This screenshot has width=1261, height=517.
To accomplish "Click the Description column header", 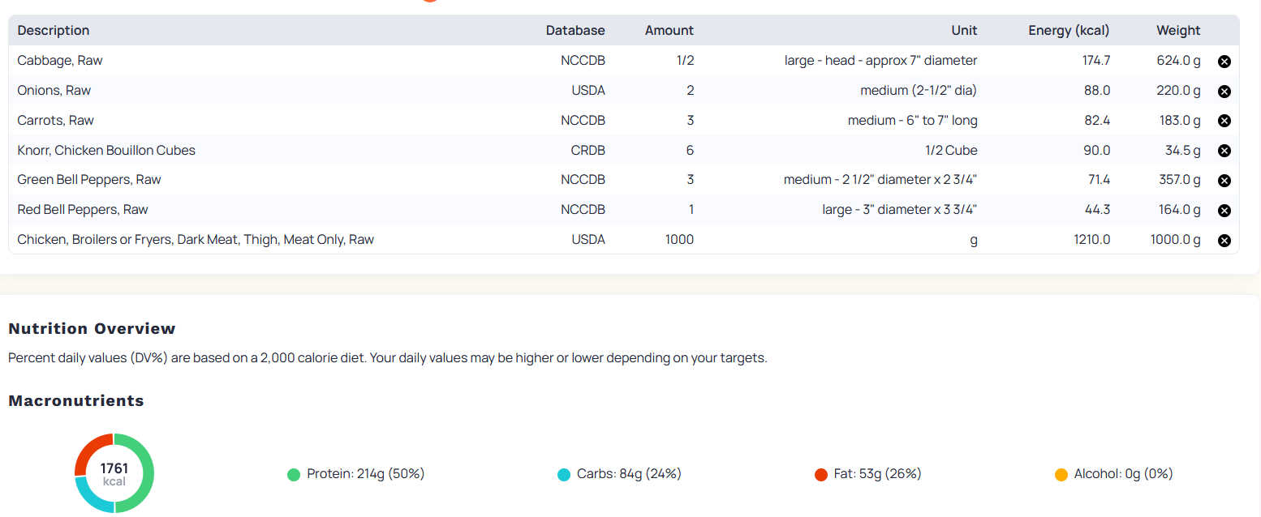I will point(54,30).
